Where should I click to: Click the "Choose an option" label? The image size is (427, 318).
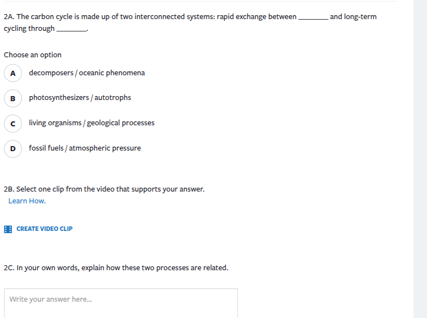[x=33, y=55]
